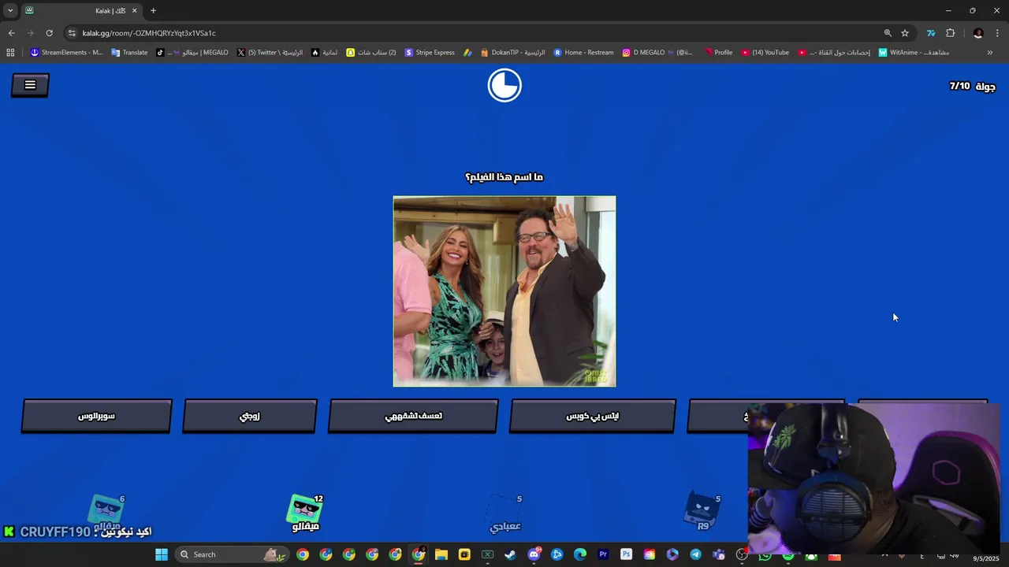Open Premiere Pro from the taskbar
Image resolution: width=1009 pixels, height=567 pixels.
(x=603, y=554)
